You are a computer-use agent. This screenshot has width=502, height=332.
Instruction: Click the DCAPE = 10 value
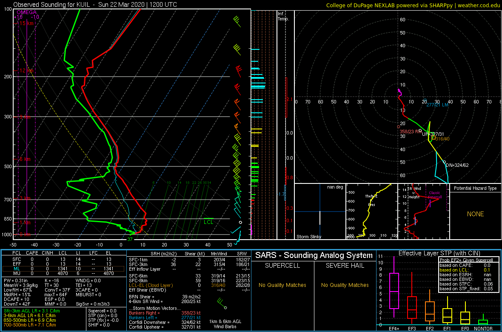[x=17, y=300]
